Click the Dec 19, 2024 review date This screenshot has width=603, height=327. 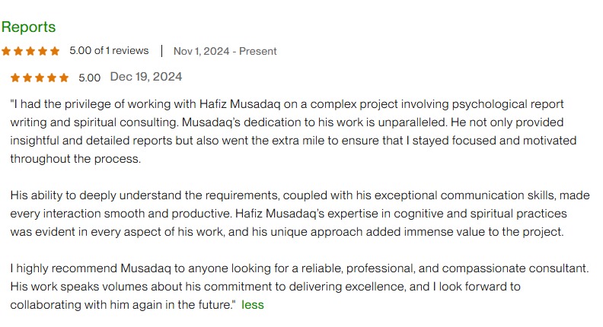146,77
